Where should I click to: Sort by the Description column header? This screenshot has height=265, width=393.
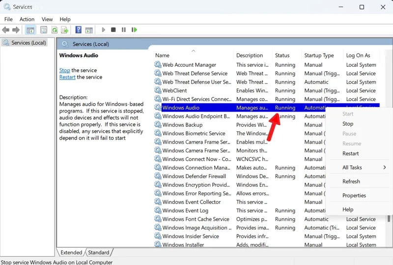[x=253, y=55]
